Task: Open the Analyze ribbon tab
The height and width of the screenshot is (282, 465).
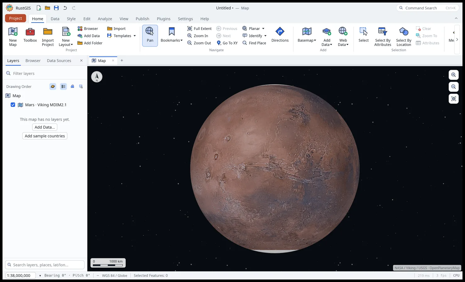Action: click(105, 19)
